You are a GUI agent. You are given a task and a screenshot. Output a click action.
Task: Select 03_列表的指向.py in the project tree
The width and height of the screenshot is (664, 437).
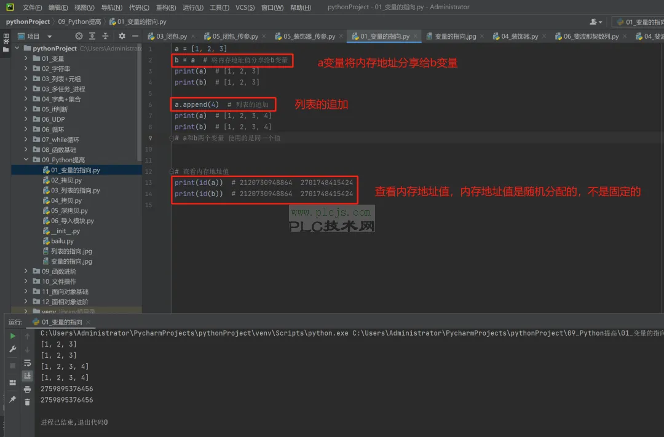point(76,190)
